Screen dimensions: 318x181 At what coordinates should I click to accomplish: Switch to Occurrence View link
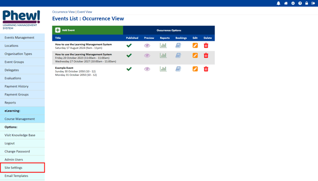[63, 12]
